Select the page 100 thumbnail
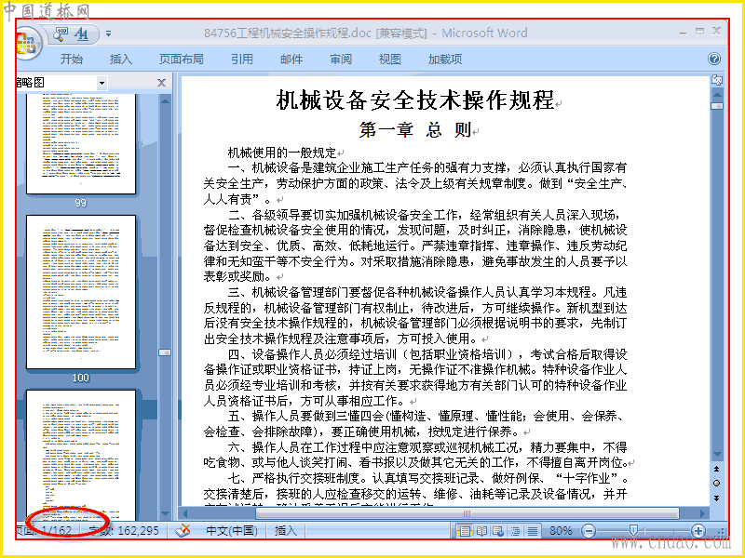Image resolution: width=745 pixels, height=558 pixels. 81,292
